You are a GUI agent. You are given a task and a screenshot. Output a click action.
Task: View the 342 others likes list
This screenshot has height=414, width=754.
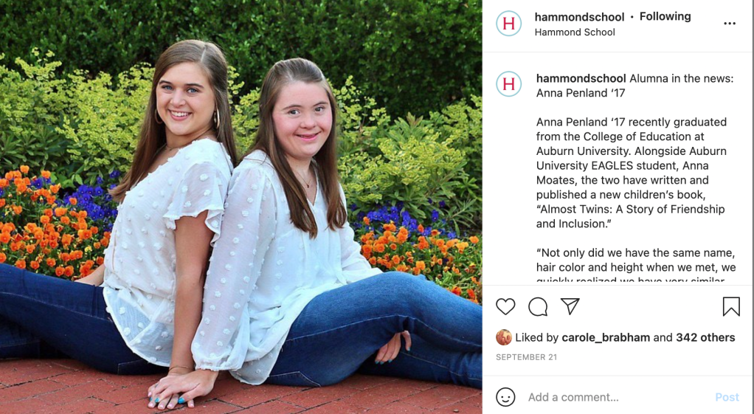[x=705, y=337]
